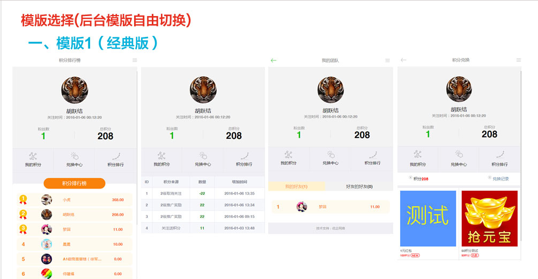
Task: Go back using green arrow in 我的团队 header
Action: pos(274,61)
